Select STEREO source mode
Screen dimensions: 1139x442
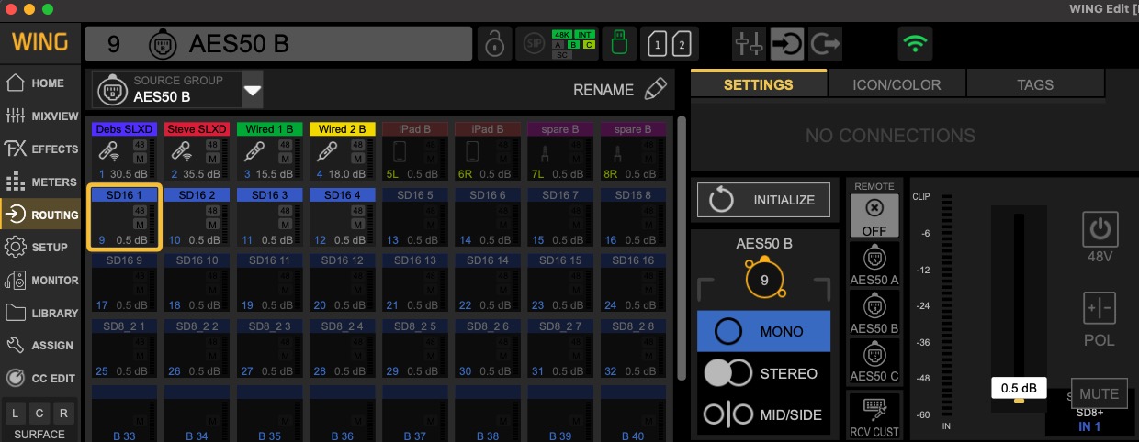coord(763,373)
